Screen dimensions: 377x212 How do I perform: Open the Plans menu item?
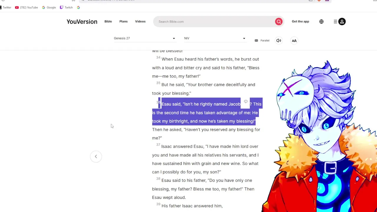[x=123, y=21]
